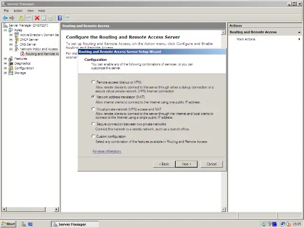Open the Help menu
The image size is (304, 228).
click(x=41, y=10)
